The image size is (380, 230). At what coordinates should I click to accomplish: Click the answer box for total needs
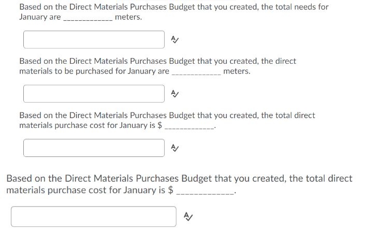click(94, 39)
